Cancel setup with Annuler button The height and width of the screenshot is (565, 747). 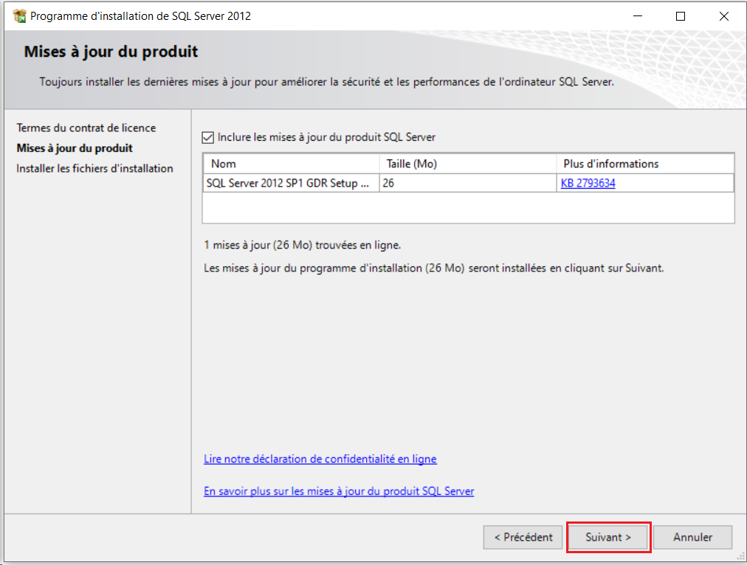click(x=692, y=537)
